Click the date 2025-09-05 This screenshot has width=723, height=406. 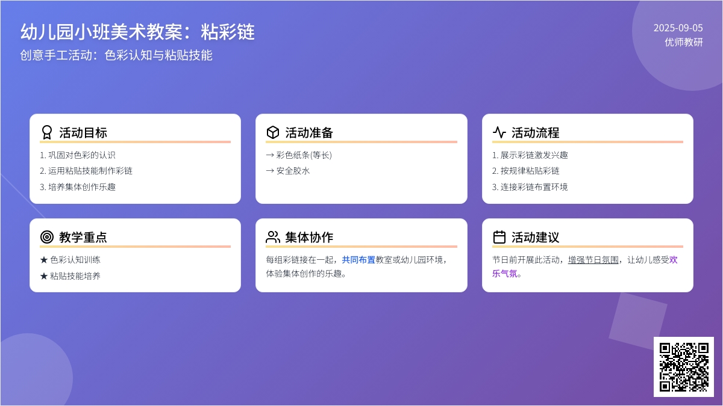pyautogui.click(x=678, y=28)
